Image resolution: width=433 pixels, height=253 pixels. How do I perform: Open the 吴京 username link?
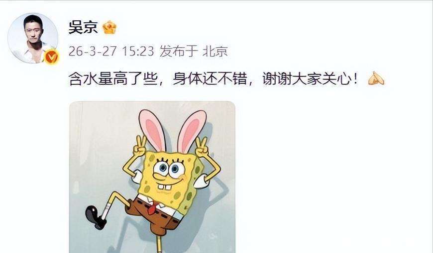pos(83,27)
